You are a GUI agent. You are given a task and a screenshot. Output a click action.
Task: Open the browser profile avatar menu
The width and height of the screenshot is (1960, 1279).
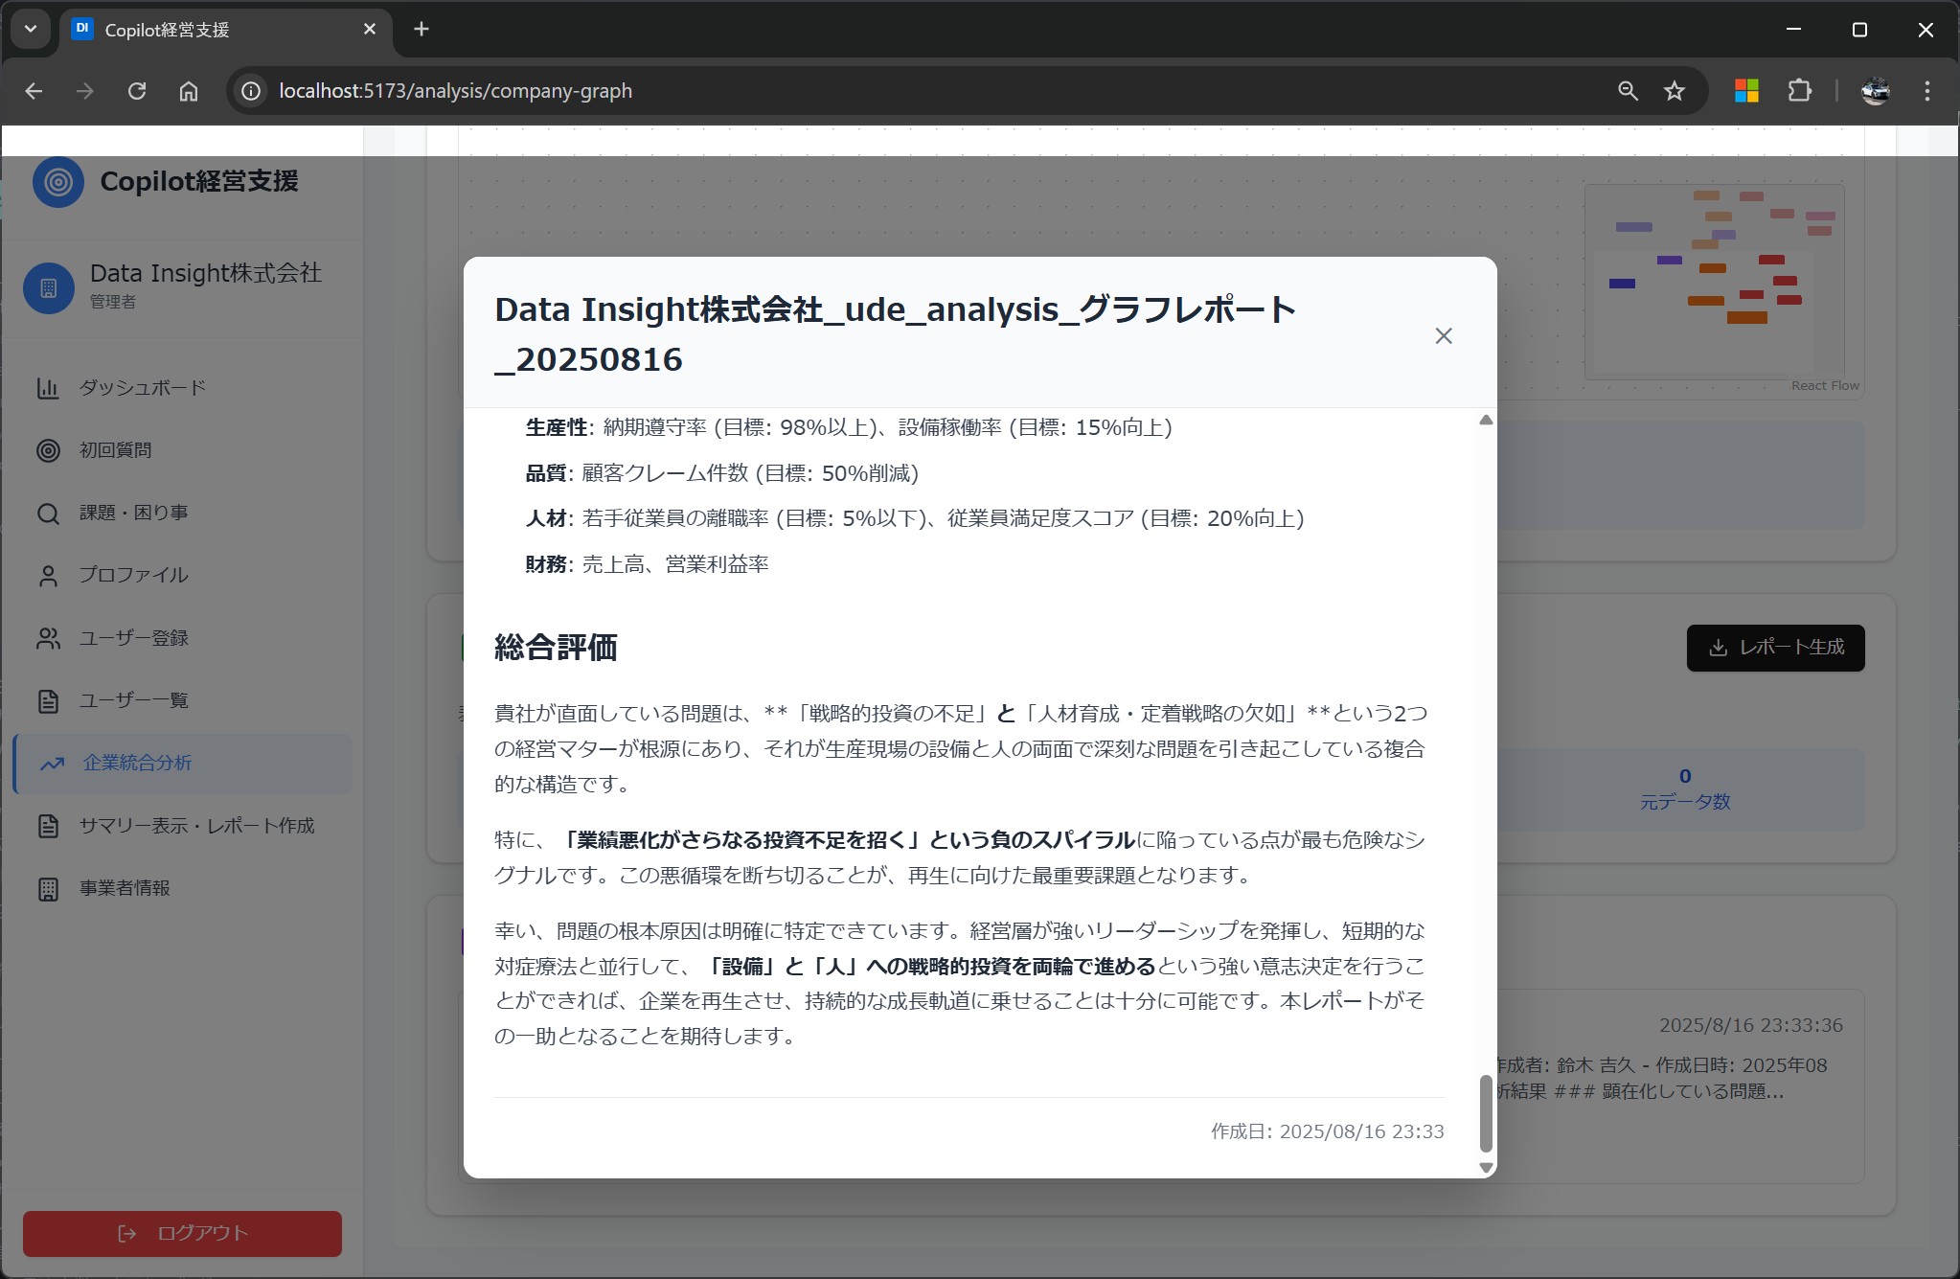point(1876,90)
